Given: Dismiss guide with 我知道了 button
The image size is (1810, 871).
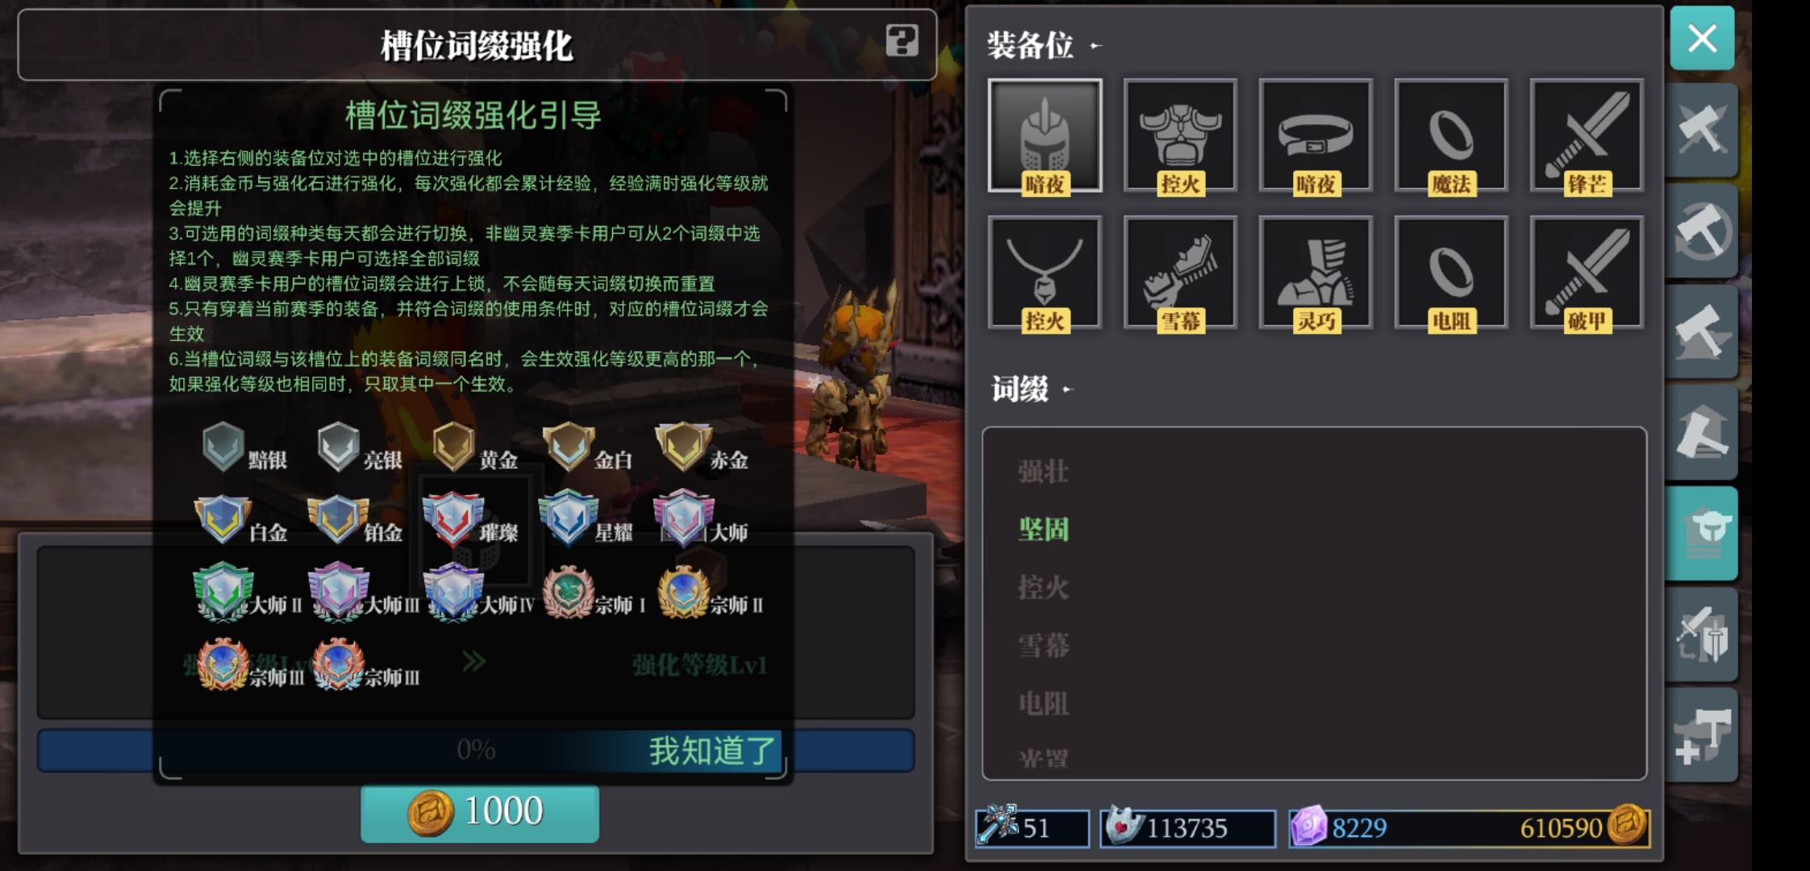Looking at the screenshot, I should click(x=711, y=751).
